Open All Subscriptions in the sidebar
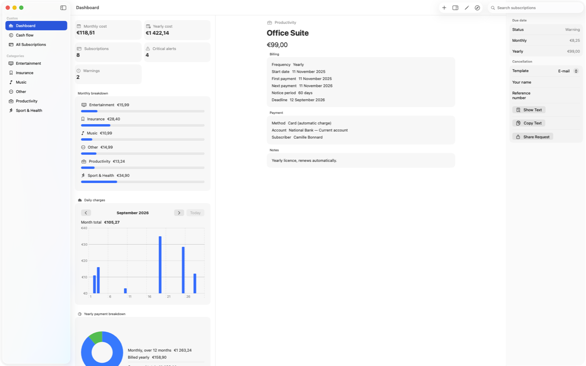The width and height of the screenshot is (586, 366). pyautogui.click(x=36, y=45)
